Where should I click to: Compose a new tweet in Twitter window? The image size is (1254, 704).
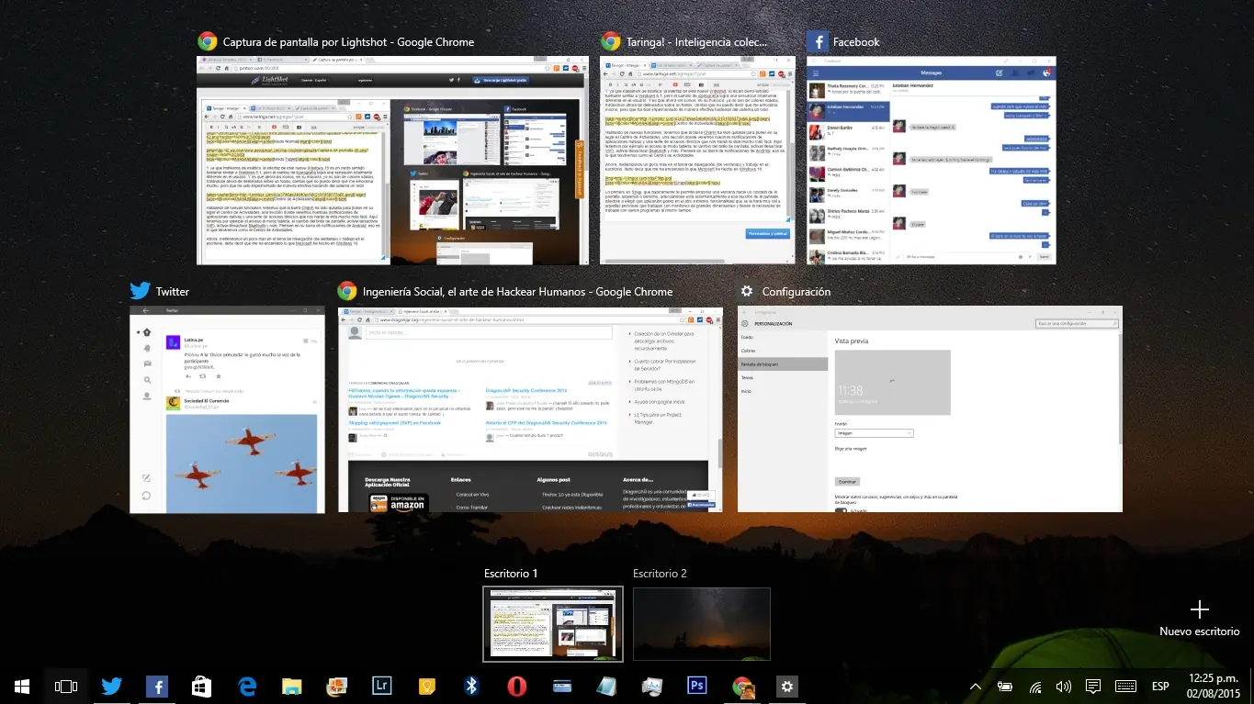[146, 478]
